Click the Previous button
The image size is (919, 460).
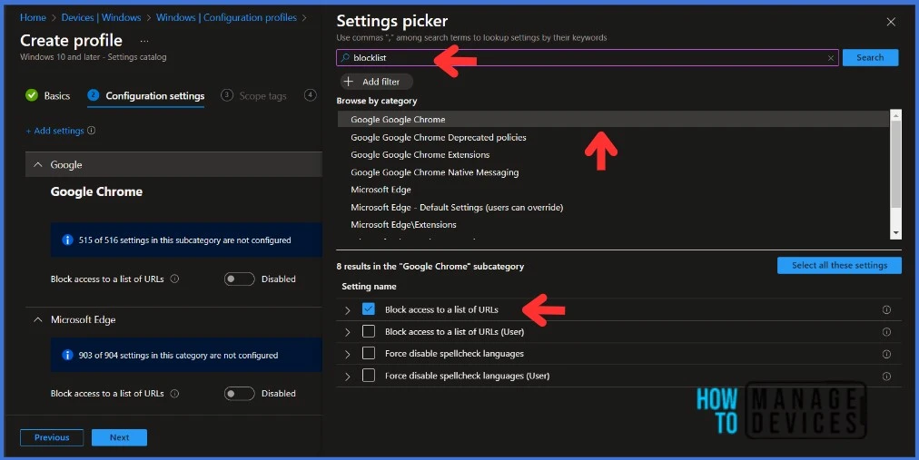(x=52, y=437)
